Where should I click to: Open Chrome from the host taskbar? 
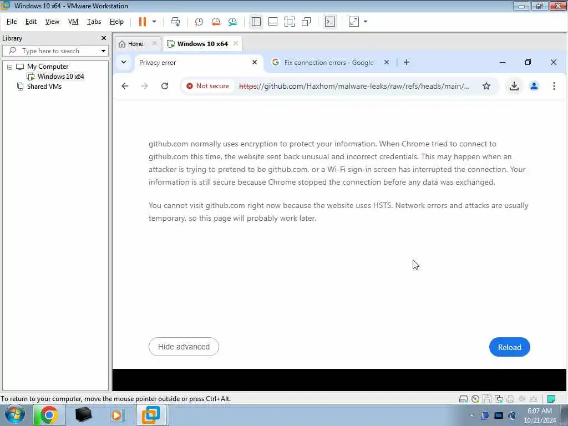49,415
